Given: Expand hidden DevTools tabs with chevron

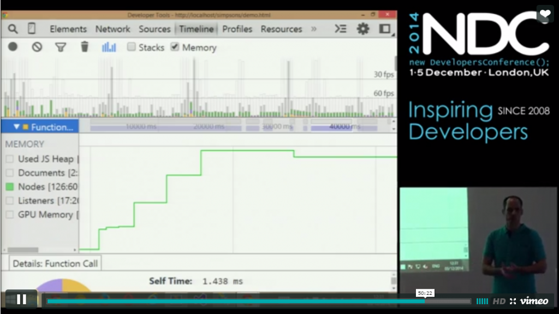Looking at the screenshot, I should (x=314, y=29).
